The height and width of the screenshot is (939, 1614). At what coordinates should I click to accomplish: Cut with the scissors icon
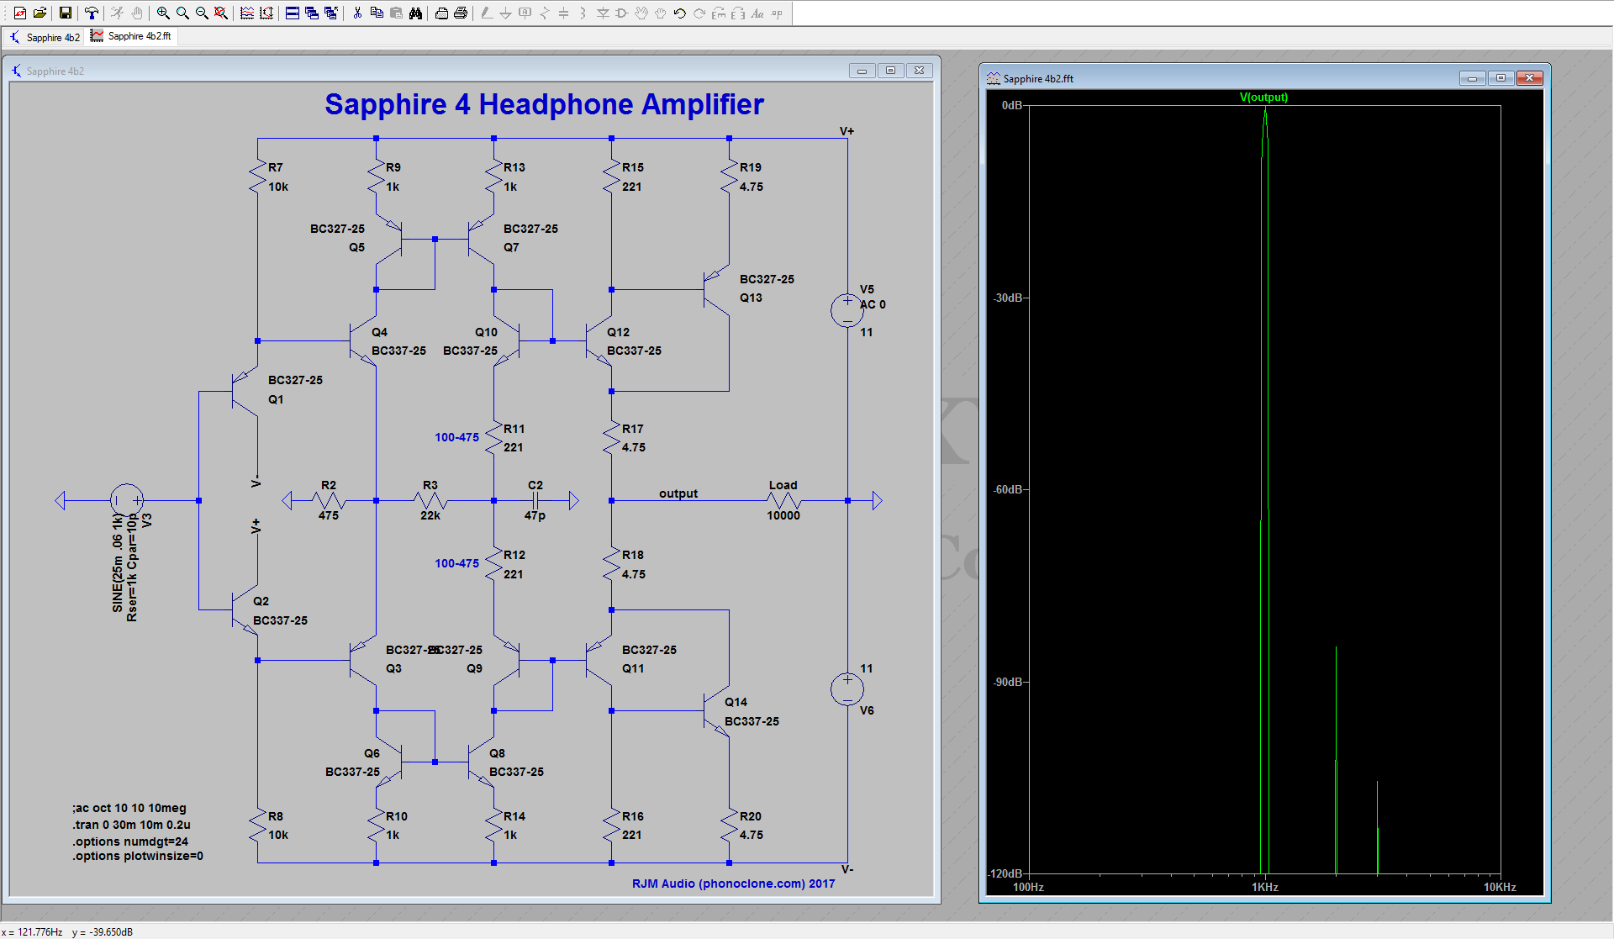pos(357,13)
